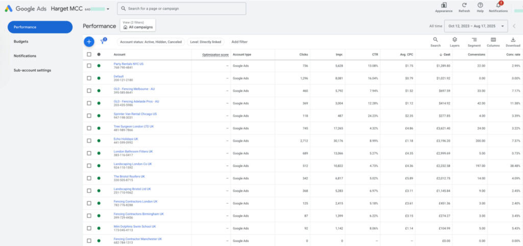Open OLD - Fencing Adelaide Pros - AU link
The width and height of the screenshot is (523, 246).
coord(136,101)
